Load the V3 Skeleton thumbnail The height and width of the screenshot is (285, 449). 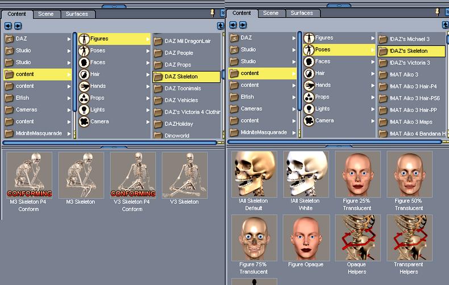[x=185, y=175]
